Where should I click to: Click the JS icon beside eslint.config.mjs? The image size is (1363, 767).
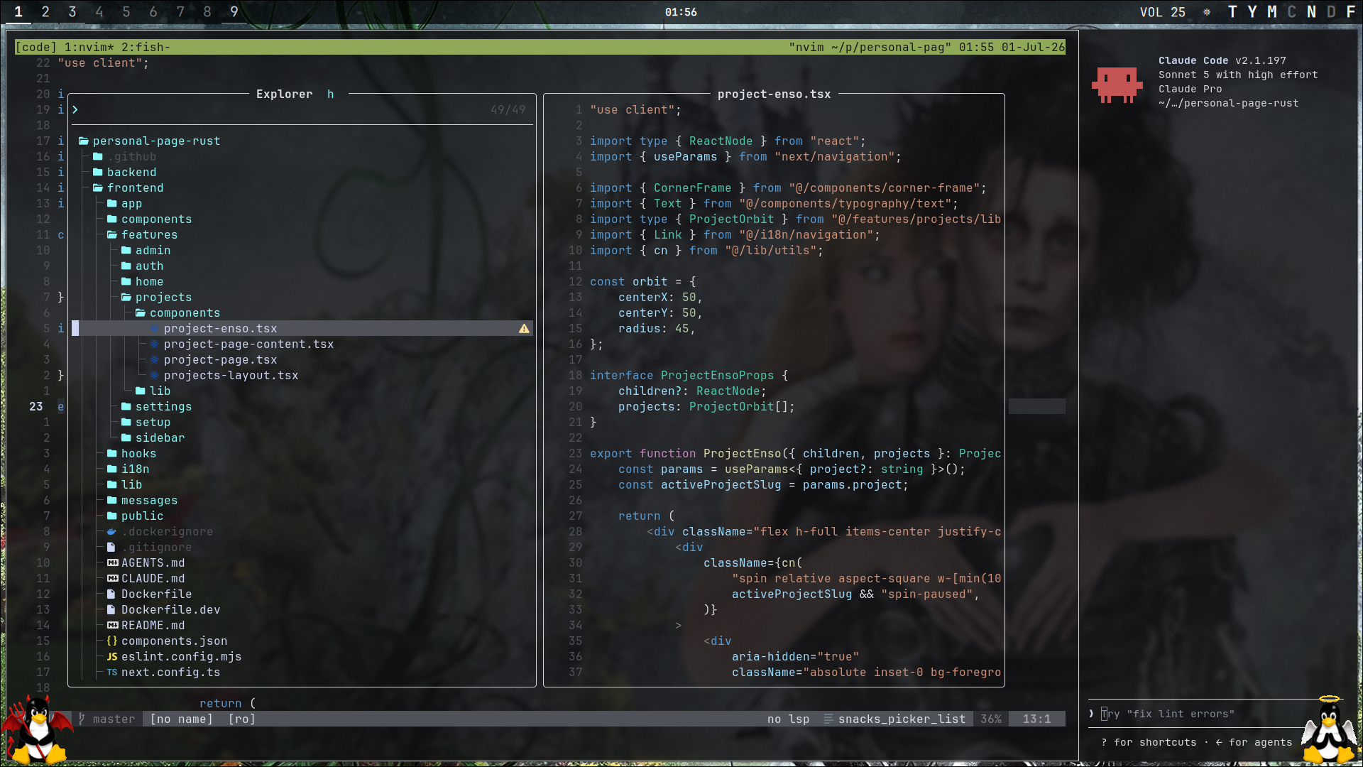[112, 657]
